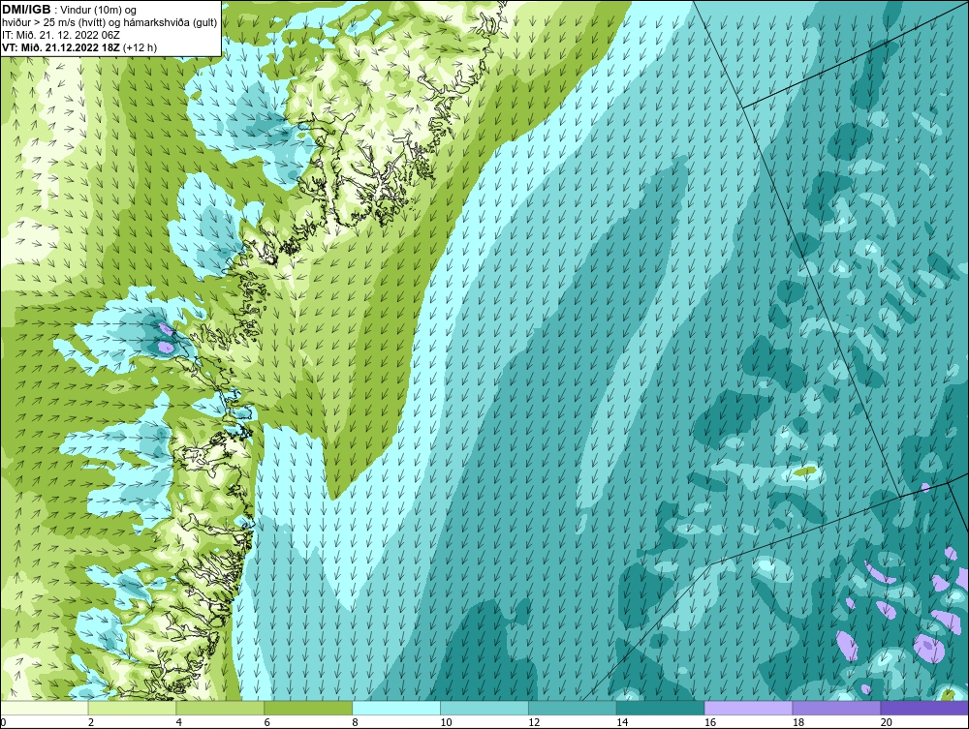969x729 pixels.
Task: Click legend tick label 4
Action: pyautogui.click(x=179, y=722)
